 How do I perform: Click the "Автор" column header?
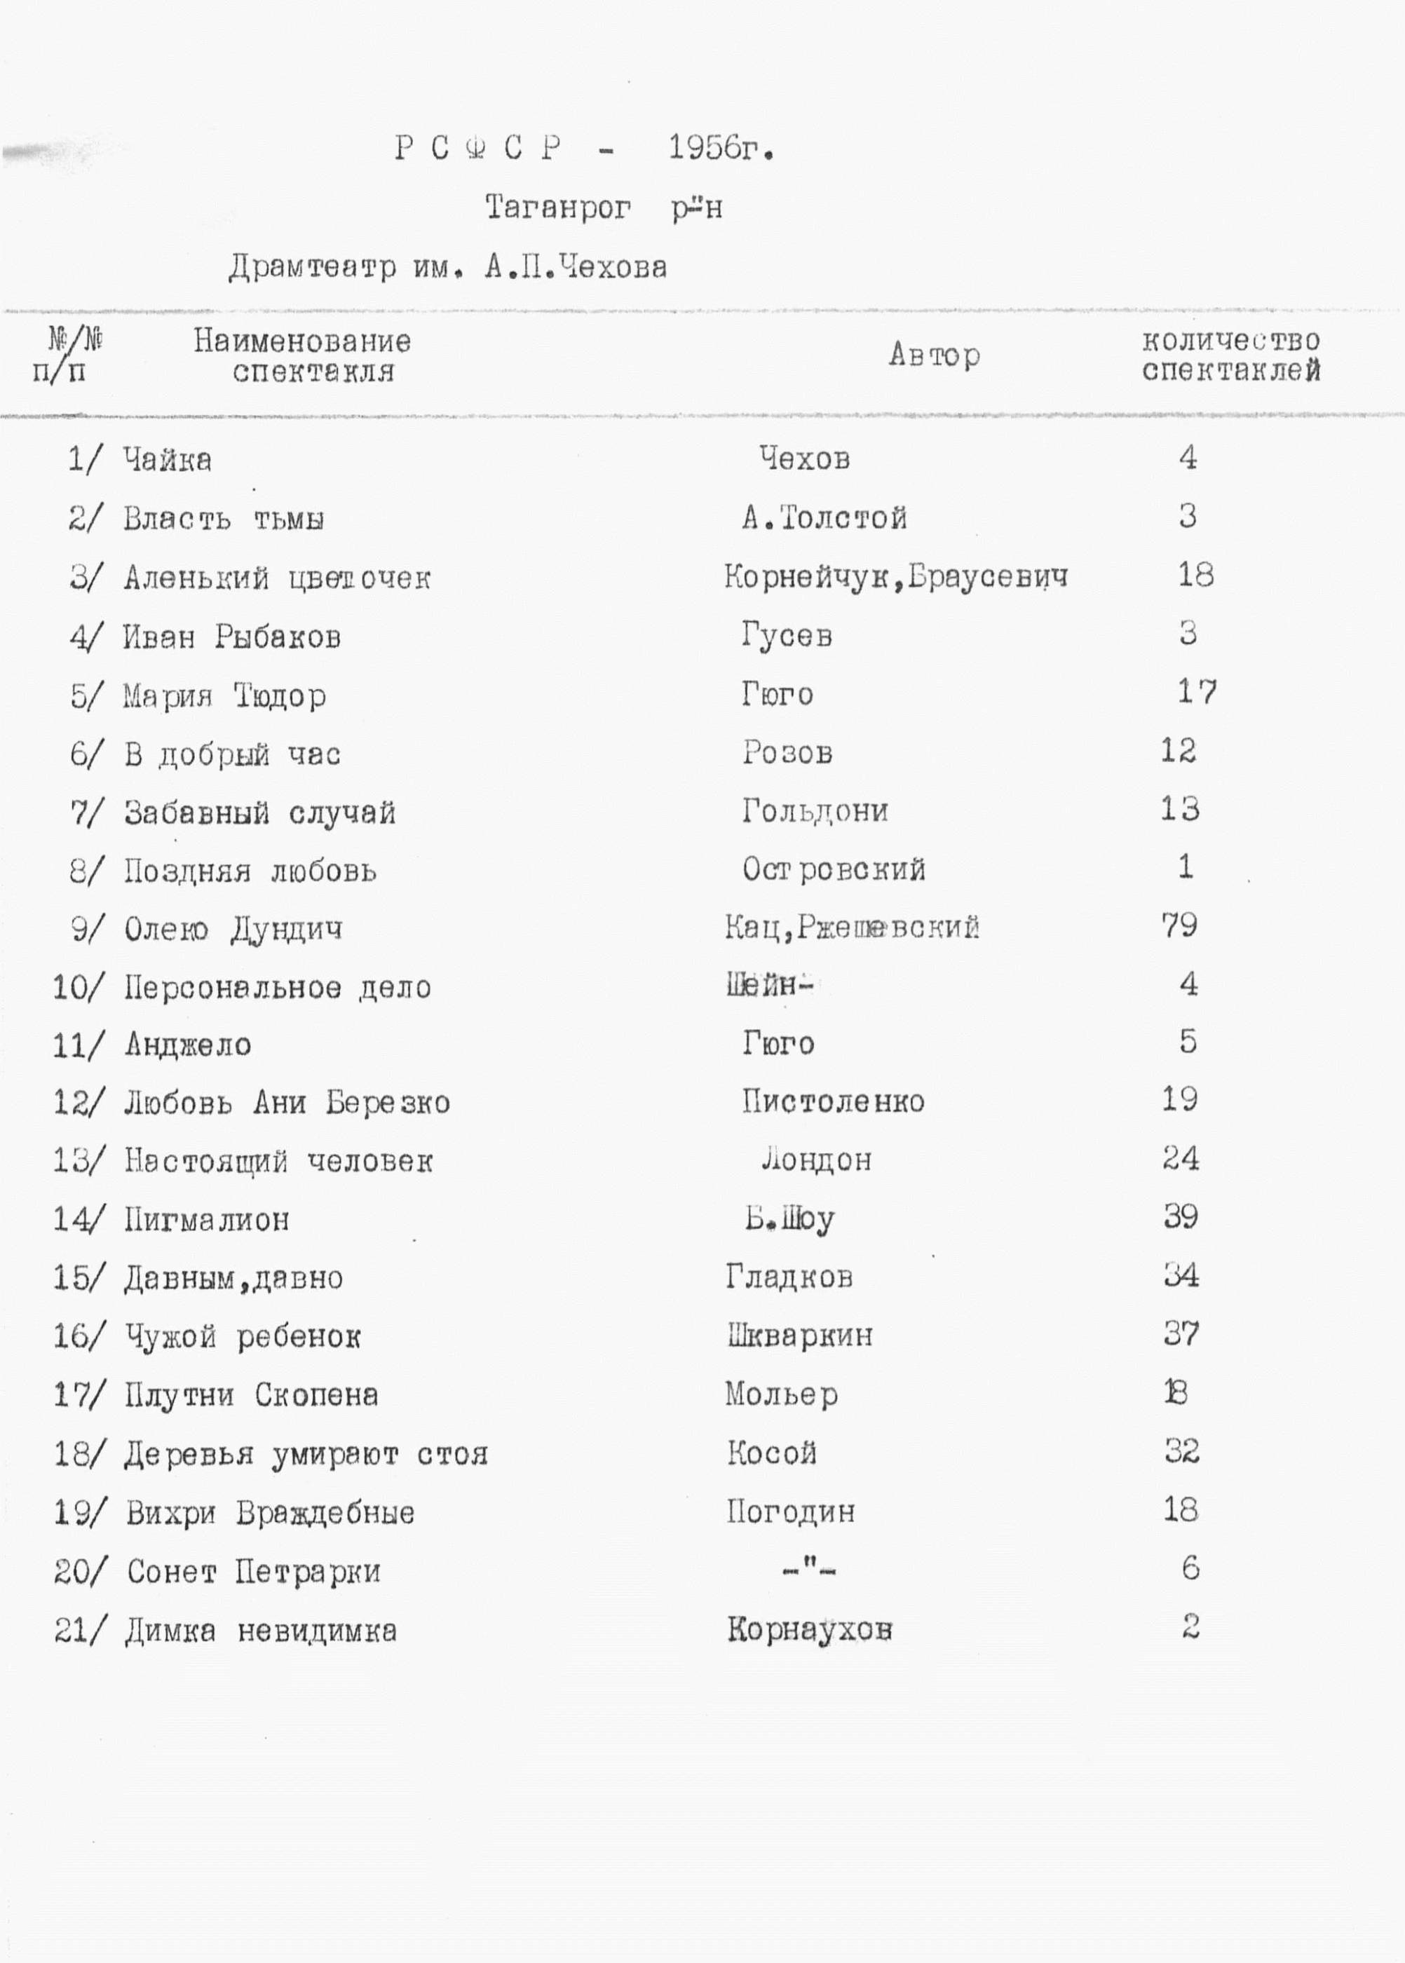point(935,355)
